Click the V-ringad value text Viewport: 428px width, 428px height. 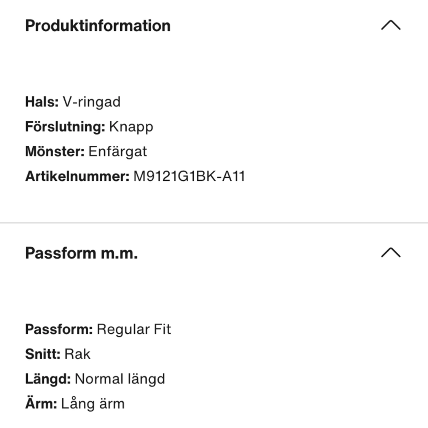click(x=92, y=102)
